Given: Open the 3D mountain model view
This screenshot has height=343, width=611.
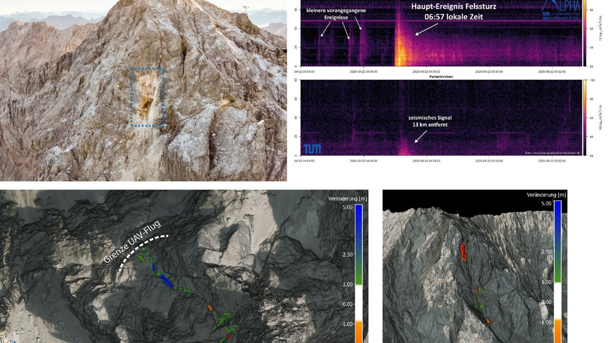Looking at the screenshot, I should [x=475, y=266].
